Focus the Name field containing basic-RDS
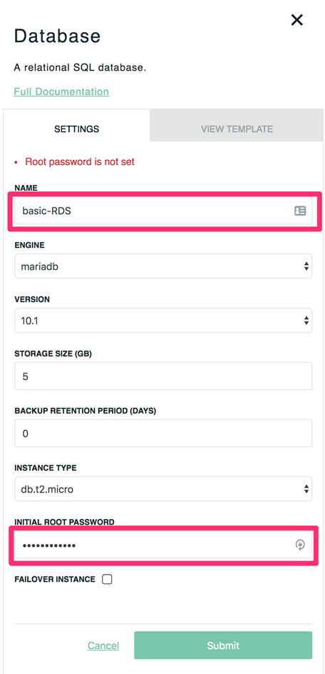Screen dimensions: 325x674 163,211
